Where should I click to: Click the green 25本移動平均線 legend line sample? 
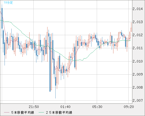(x=41, y=112)
